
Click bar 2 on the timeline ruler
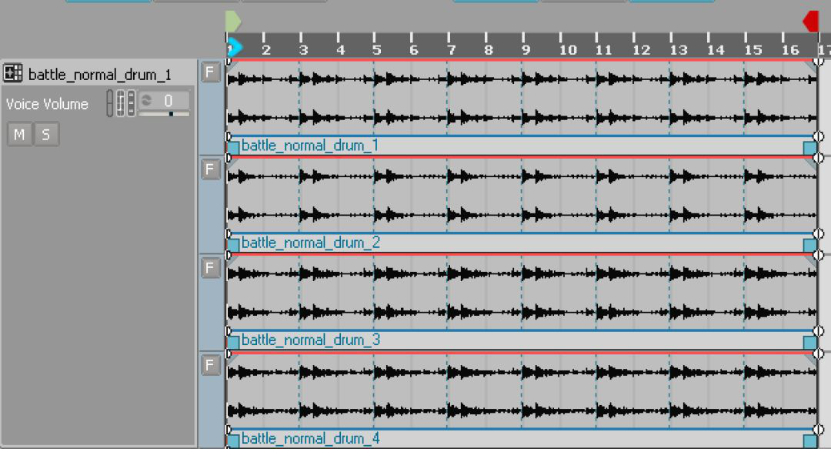[266, 50]
